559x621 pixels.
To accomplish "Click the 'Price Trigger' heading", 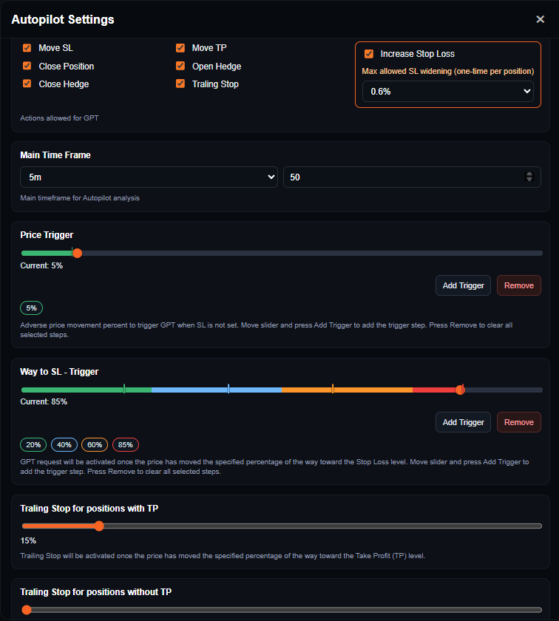I will (47, 235).
